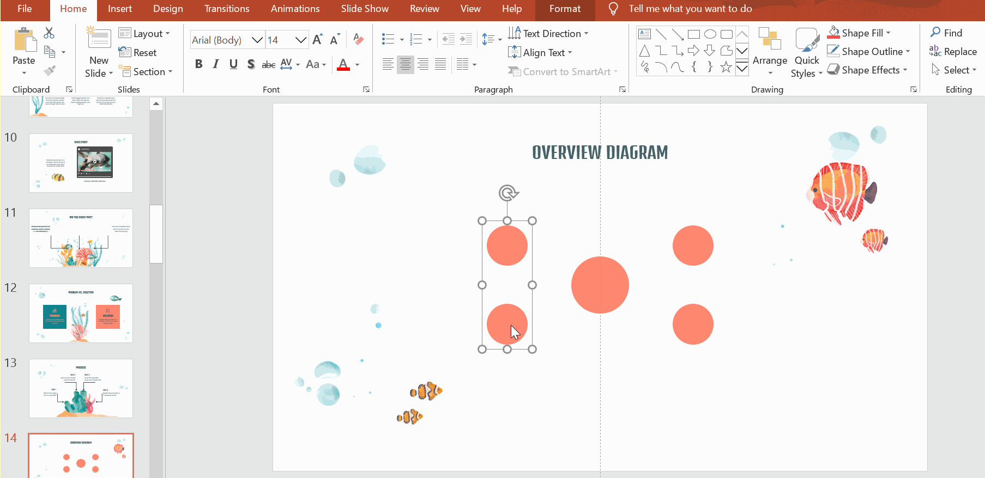Click the Format Painter brush icon
The height and width of the screenshot is (478, 985).
coord(50,71)
